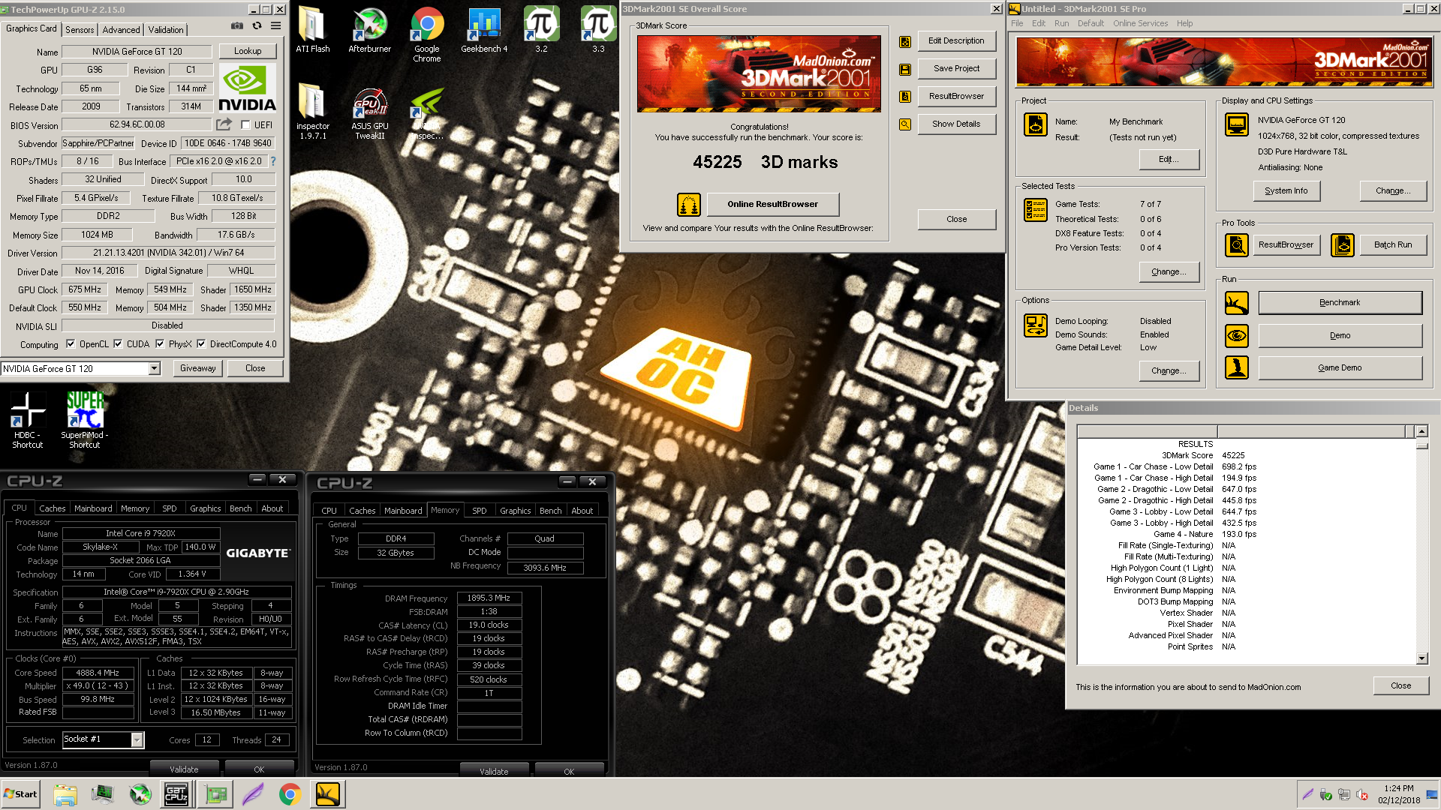Click the CPU-Z icon in the taskbar
The image size is (1441, 810).
176,794
